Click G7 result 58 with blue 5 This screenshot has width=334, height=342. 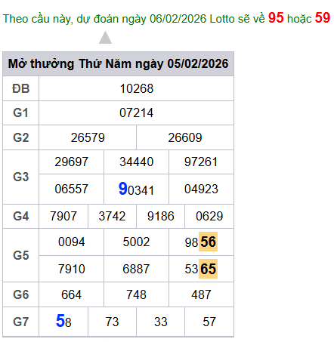63,321
